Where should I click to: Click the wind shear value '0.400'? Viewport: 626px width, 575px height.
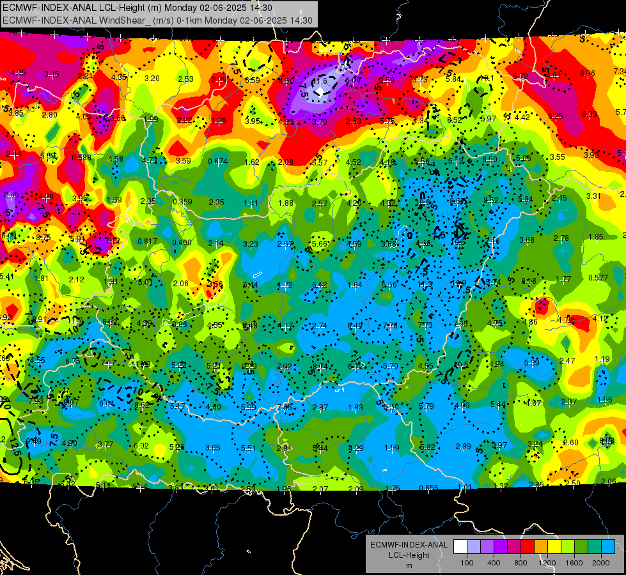tap(182, 243)
